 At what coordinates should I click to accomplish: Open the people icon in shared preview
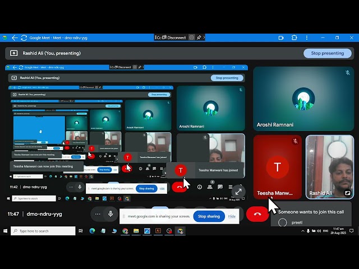[210, 187]
